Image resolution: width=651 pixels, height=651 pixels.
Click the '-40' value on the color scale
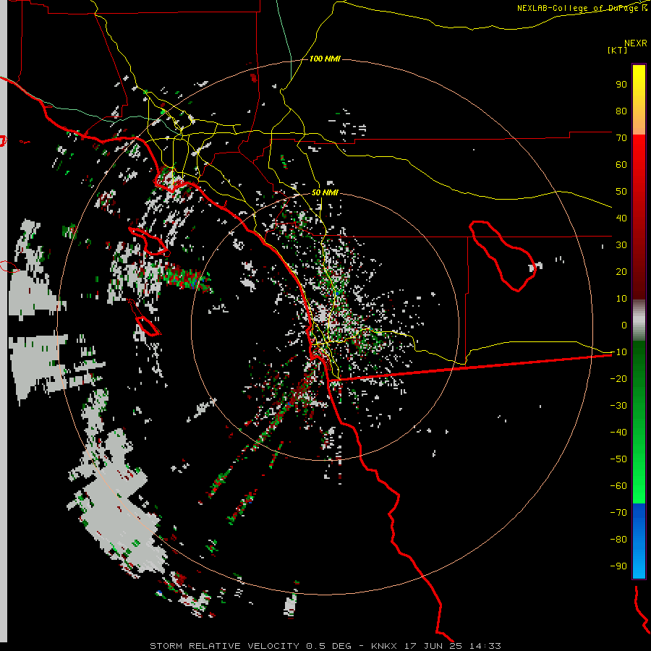(618, 433)
